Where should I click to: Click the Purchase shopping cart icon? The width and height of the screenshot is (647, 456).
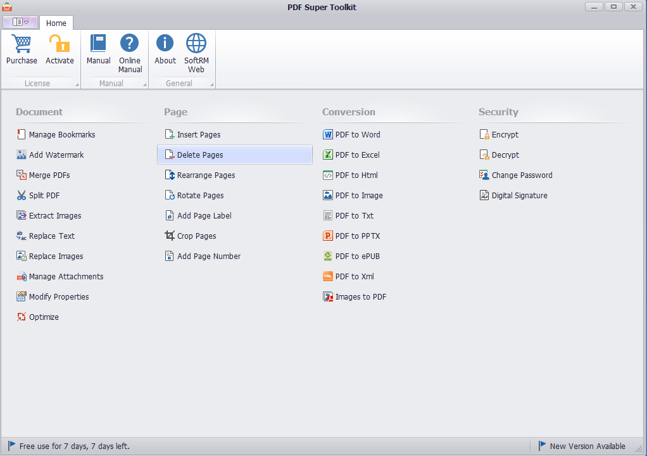22,43
